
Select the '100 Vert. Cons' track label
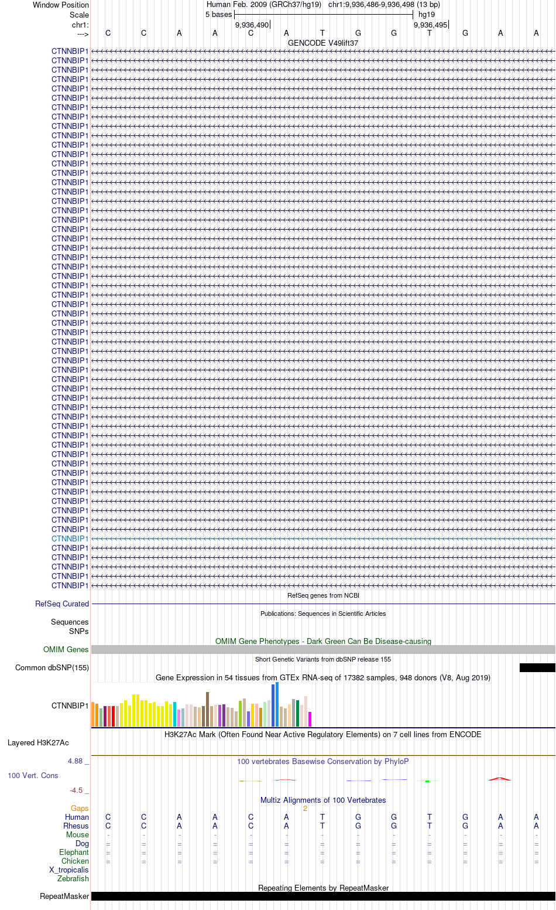[x=33, y=775]
